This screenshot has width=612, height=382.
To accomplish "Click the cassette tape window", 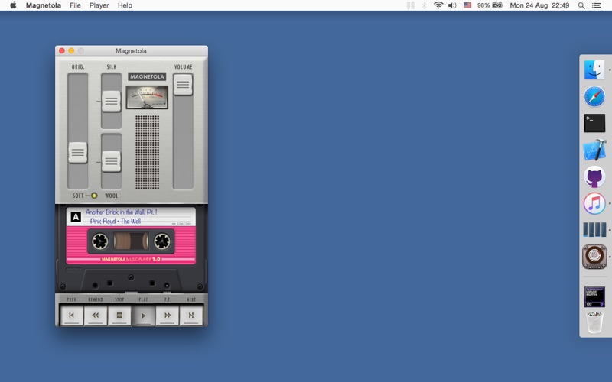I will [131, 241].
